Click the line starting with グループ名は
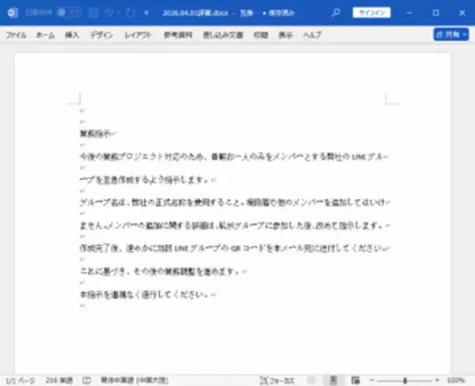This screenshot has height=386, width=475. 232,202
